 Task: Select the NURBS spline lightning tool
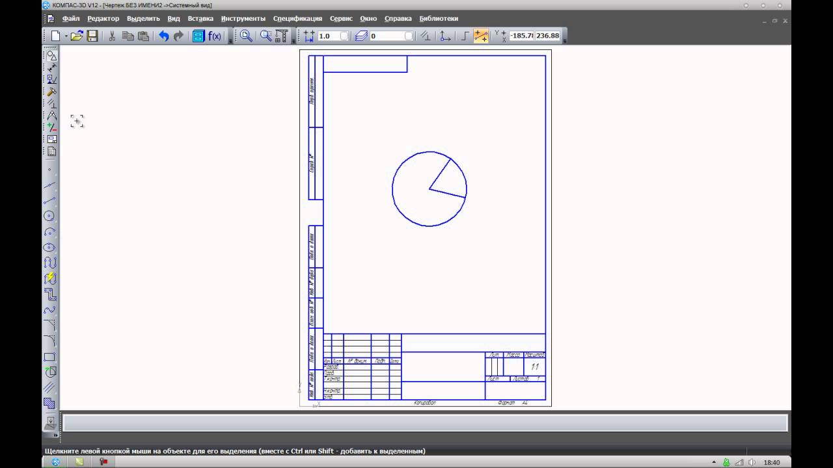pyautogui.click(x=49, y=279)
